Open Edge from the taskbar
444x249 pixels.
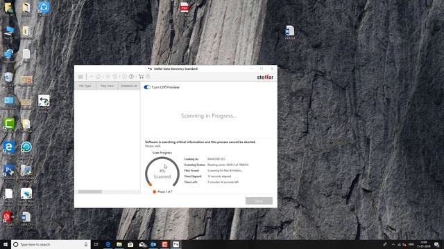[108, 244]
